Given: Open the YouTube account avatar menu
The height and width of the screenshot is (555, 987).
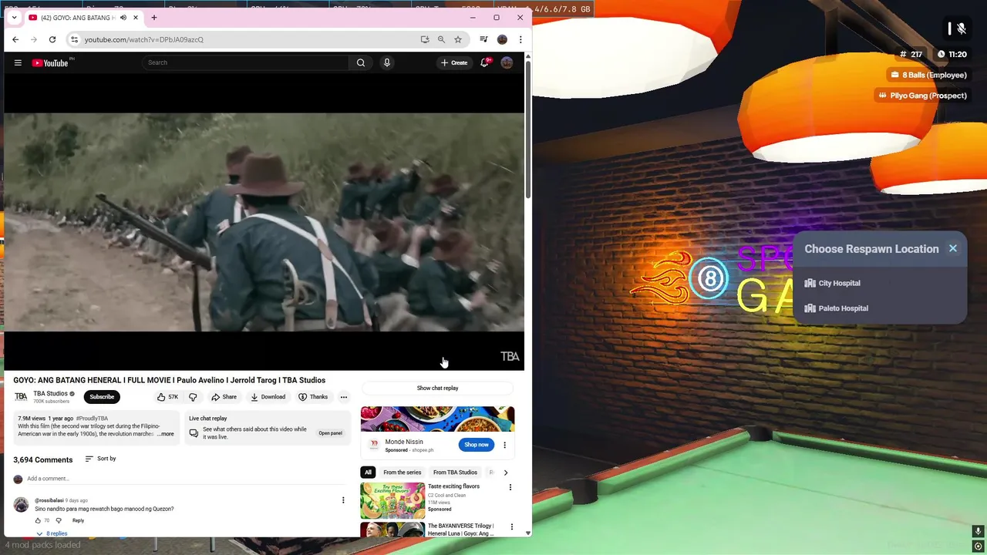Looking at the screenshot, I should pos(507,62).
